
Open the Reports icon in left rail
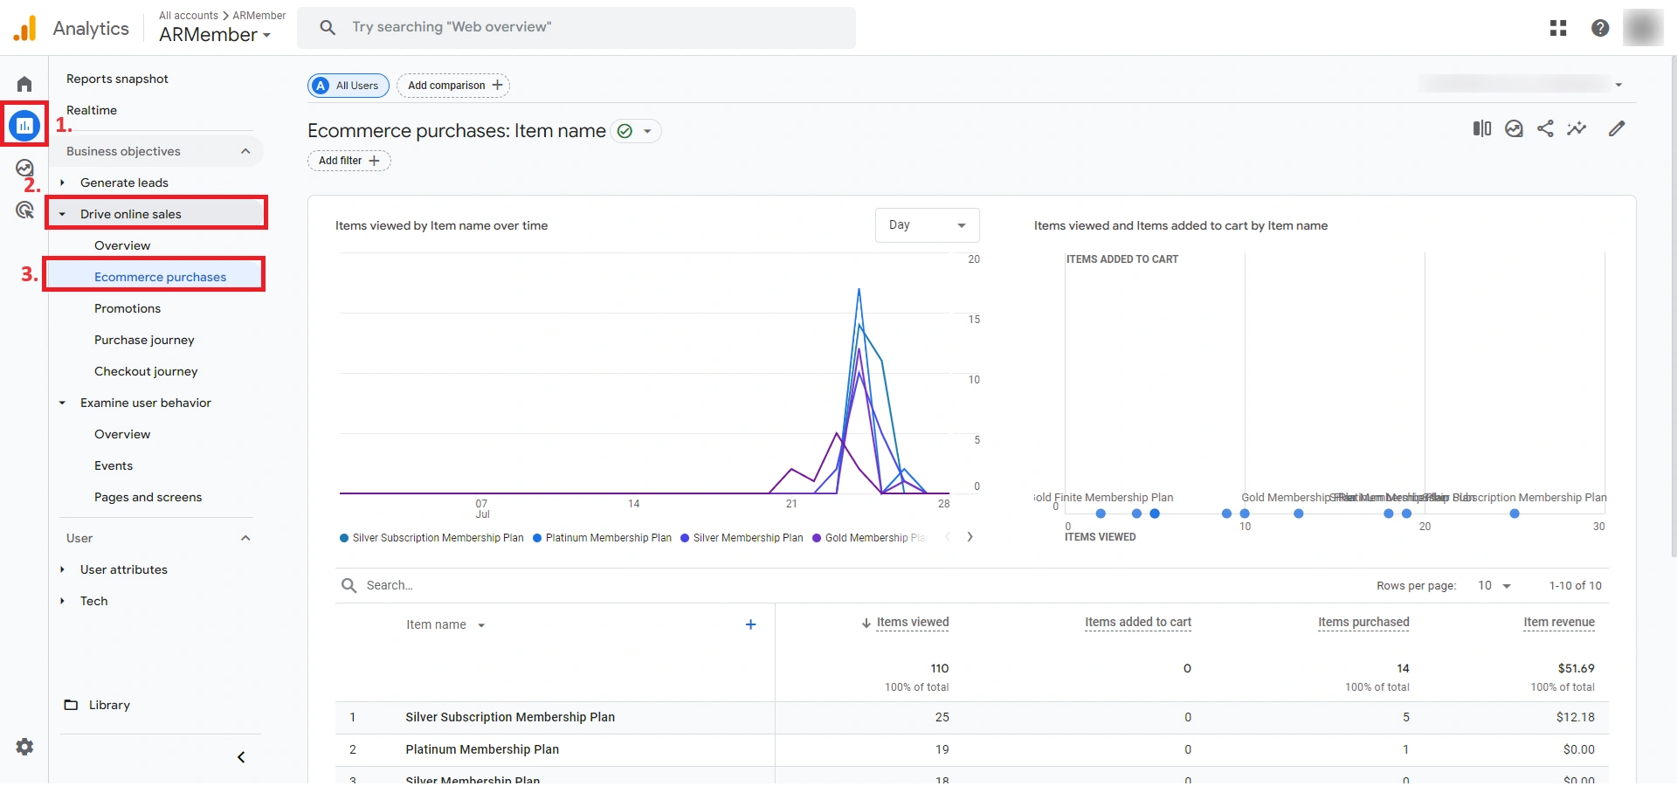[24, 126]
